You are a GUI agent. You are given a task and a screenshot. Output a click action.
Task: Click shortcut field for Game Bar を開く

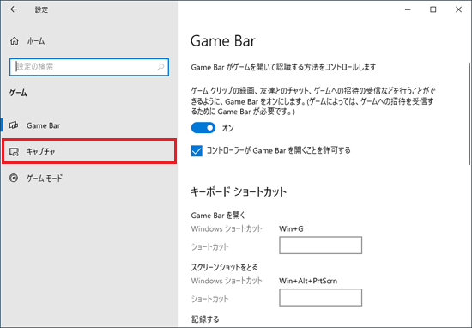320,246
